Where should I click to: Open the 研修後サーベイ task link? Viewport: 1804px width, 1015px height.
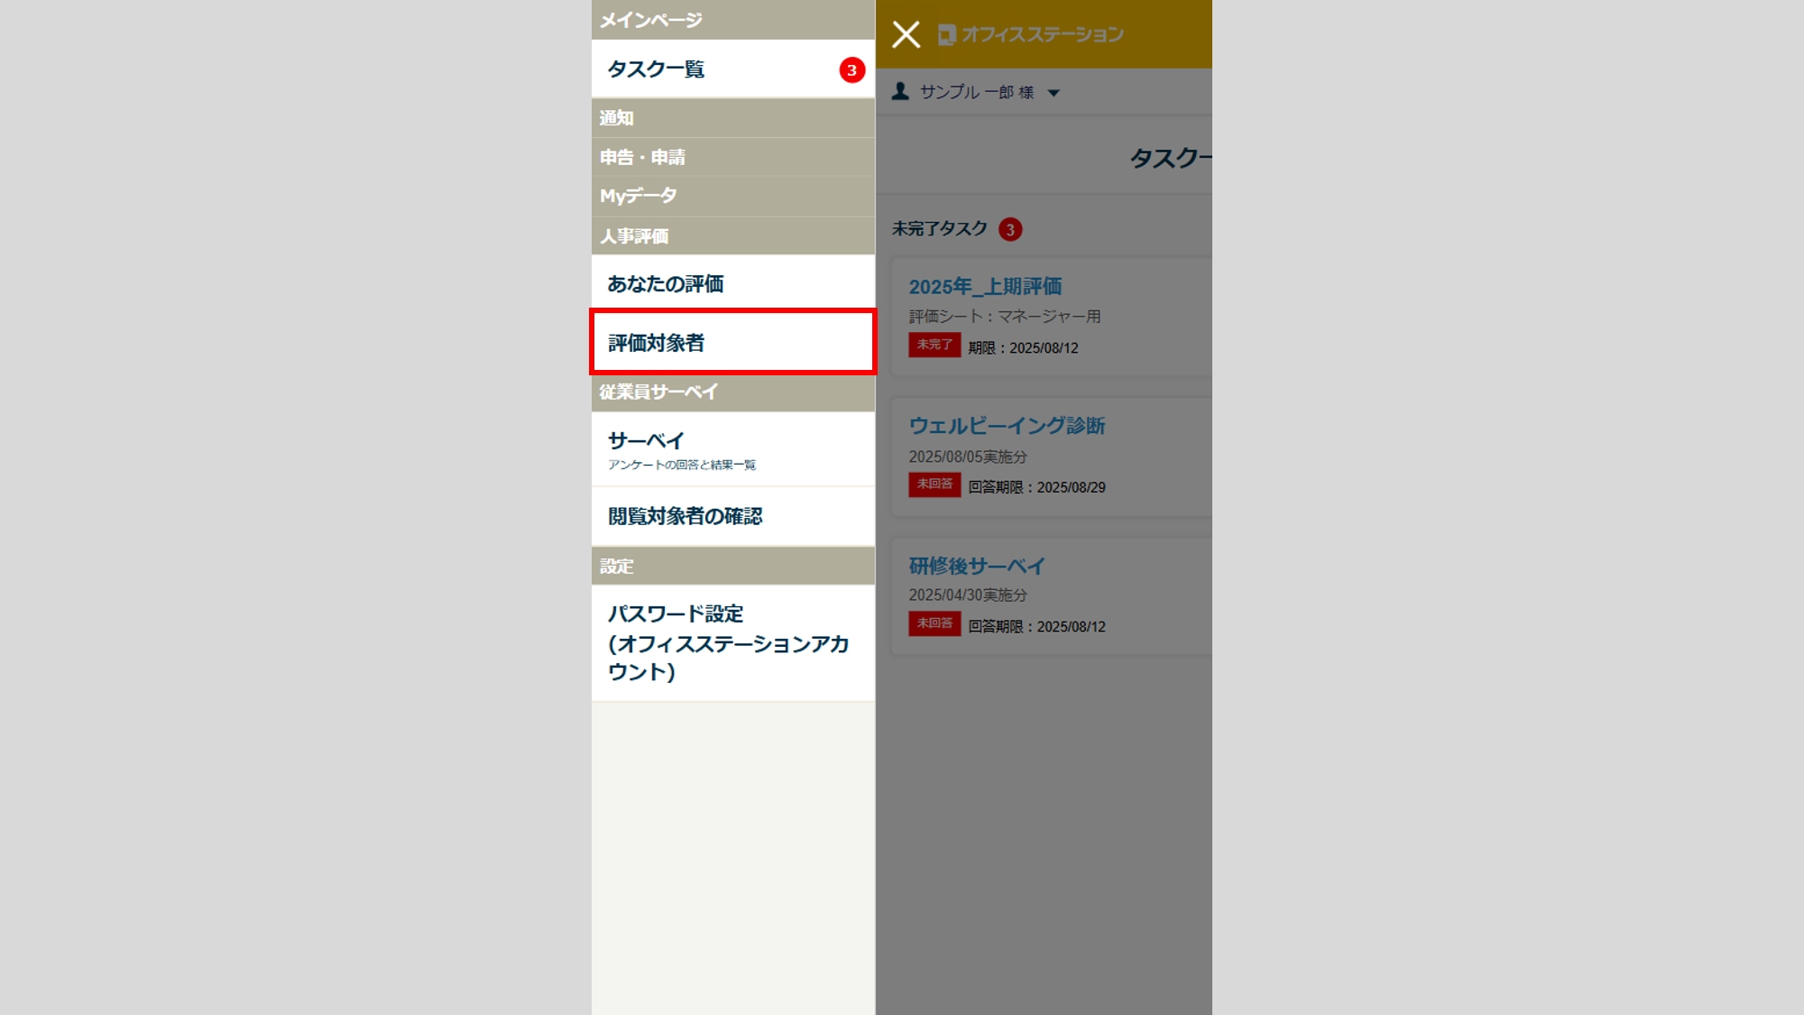coord(977,566)
